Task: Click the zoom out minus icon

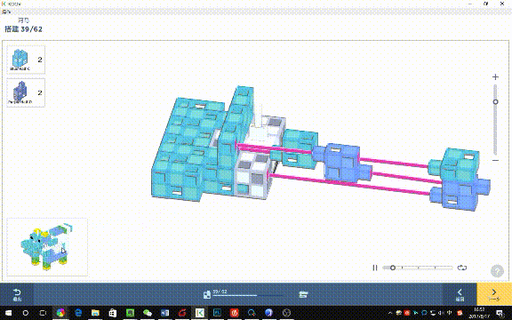Action: [x=495, y=160]
